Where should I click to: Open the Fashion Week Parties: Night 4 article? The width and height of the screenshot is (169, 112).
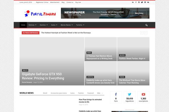click(x=132, y=59)
